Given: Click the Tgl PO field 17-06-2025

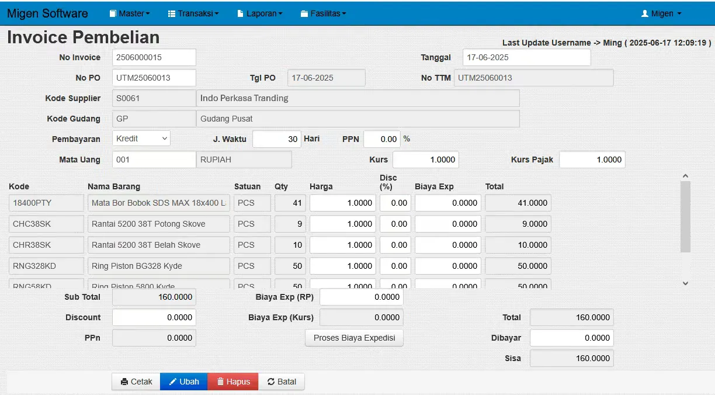Looking at the screenshot, I should pos(327,78).
